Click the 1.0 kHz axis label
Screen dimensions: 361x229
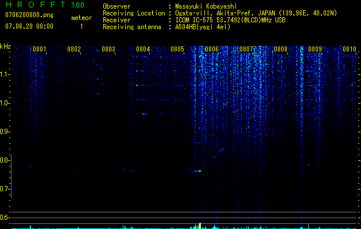(x=4, y=103)
